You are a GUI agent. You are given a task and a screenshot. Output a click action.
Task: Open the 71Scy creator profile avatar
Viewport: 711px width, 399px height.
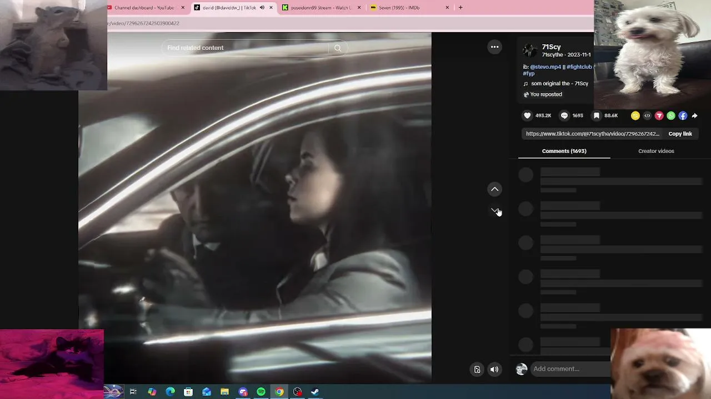pos(530,50)
